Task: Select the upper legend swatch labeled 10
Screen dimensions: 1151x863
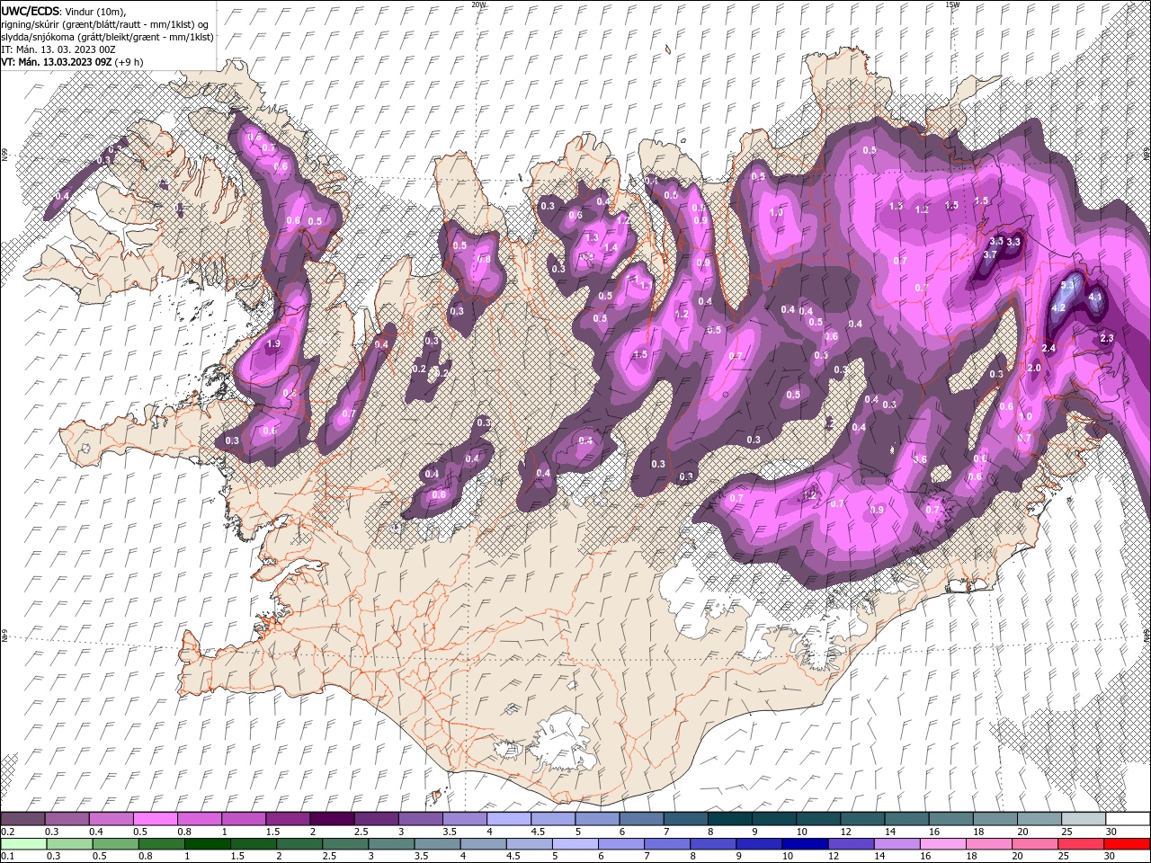Action: 819,819
